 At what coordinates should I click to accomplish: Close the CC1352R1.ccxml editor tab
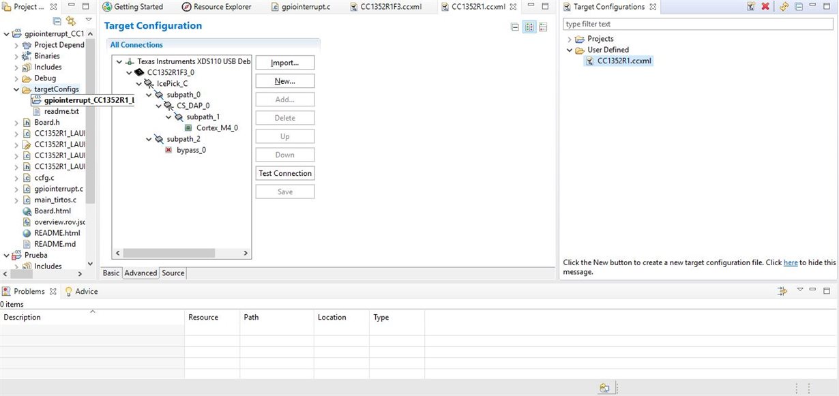point(512,7)
